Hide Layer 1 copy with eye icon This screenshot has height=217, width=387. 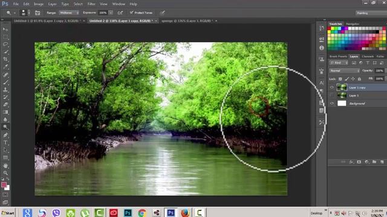tap(332, 87)
